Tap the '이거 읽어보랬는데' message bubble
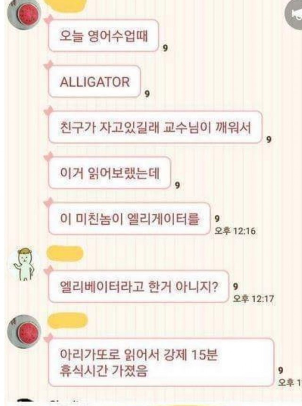Image resolution: width=302 pixels, height=406 pixels. tap(109, 173)
